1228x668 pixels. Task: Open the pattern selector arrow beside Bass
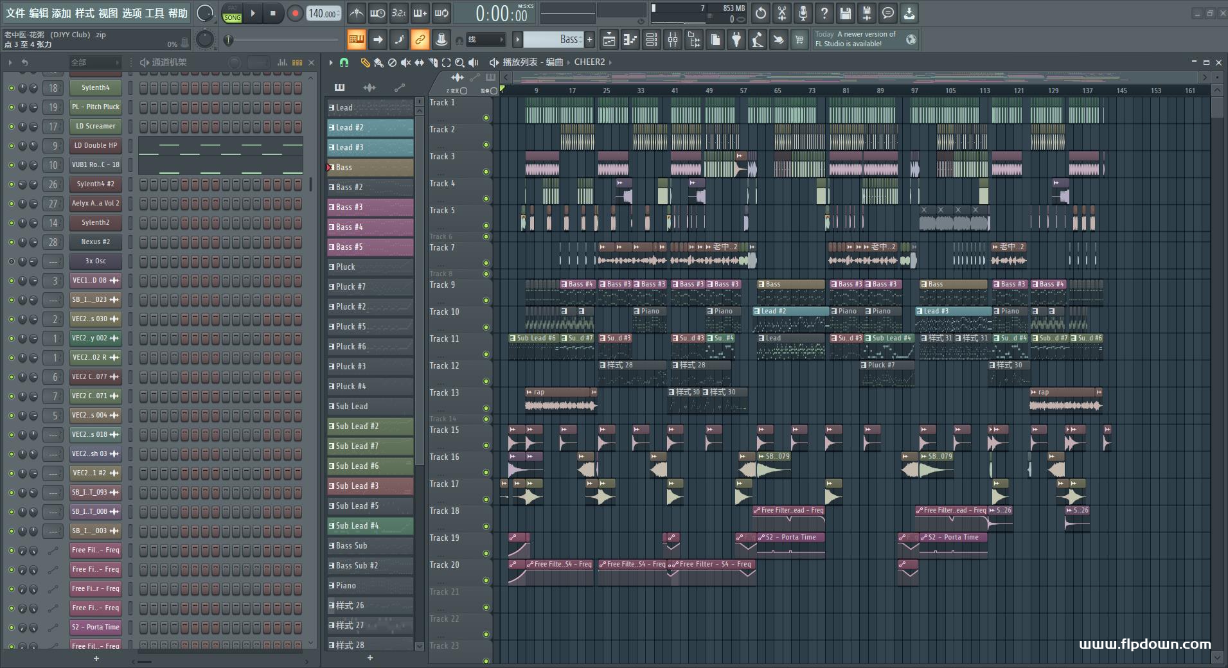pos(517,40)
